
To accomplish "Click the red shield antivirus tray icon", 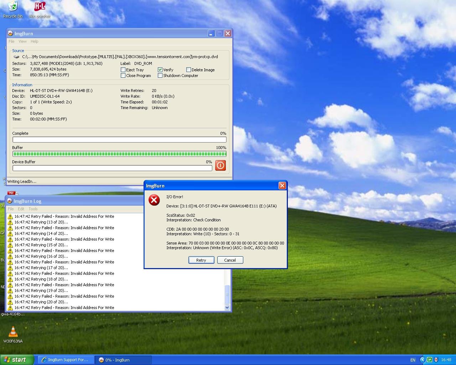I will tap(436, 360).
